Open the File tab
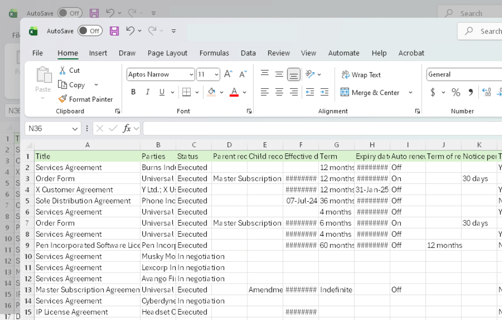 (x=37, y=53)
